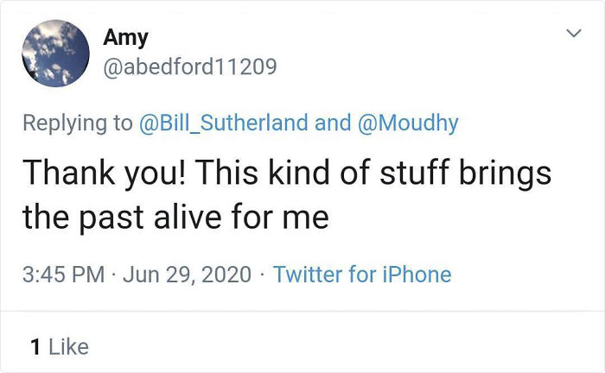
Task: Click the word 'and' between mentions
Action: [x=333, y=123]
